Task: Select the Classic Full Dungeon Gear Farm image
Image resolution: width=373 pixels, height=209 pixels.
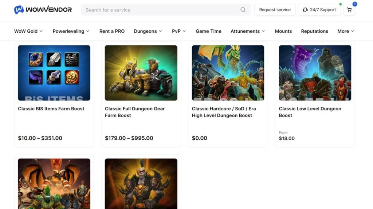Action: point(141,72)
